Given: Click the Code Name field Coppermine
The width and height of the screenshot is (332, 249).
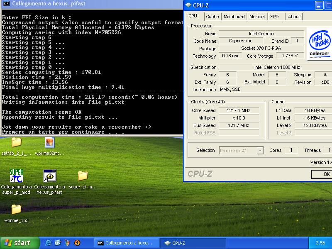Looking at the screenshot, I should pyautogui.click(x=241, y=41).
